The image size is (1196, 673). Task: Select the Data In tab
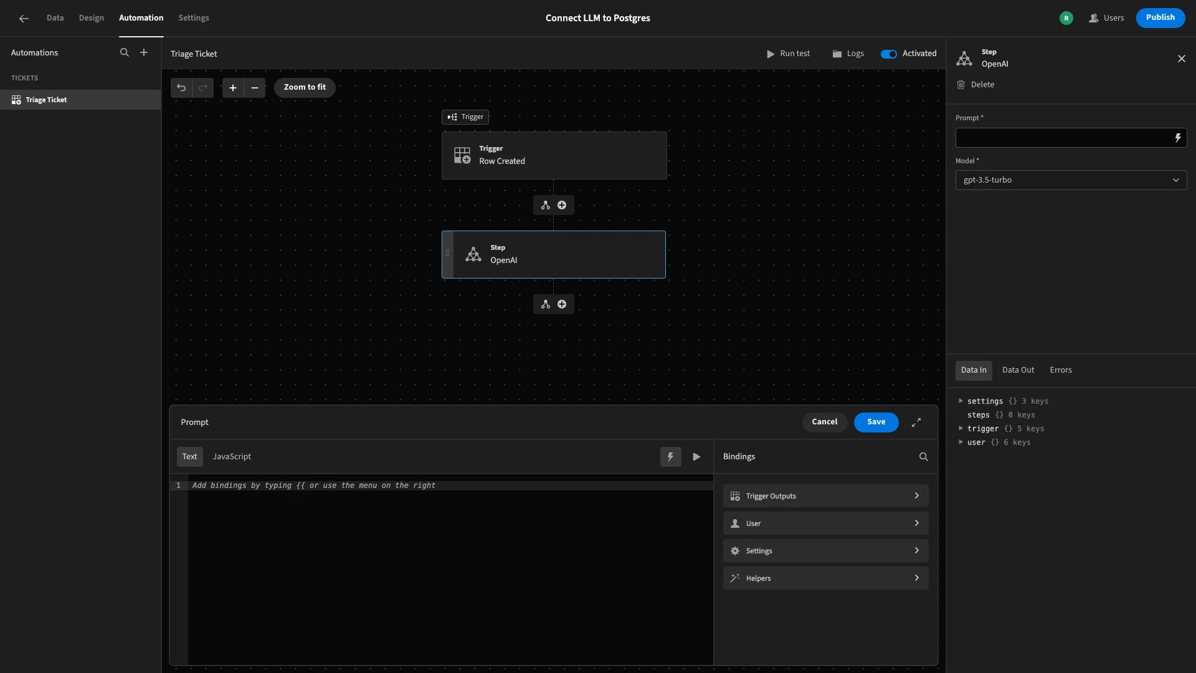(974, 370)
